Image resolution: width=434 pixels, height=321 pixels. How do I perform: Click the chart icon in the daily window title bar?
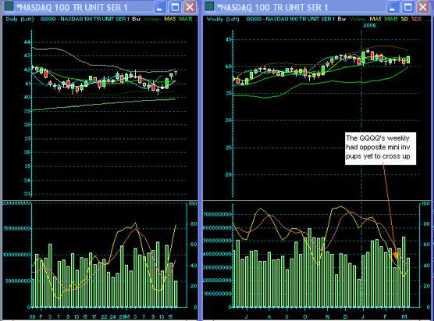[x=9, y=7]
